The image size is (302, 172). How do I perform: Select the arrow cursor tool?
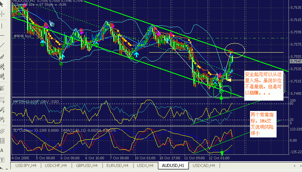tap(2, 4)
